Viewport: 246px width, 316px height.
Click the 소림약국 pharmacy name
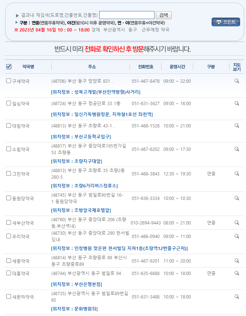coord(21,149)
